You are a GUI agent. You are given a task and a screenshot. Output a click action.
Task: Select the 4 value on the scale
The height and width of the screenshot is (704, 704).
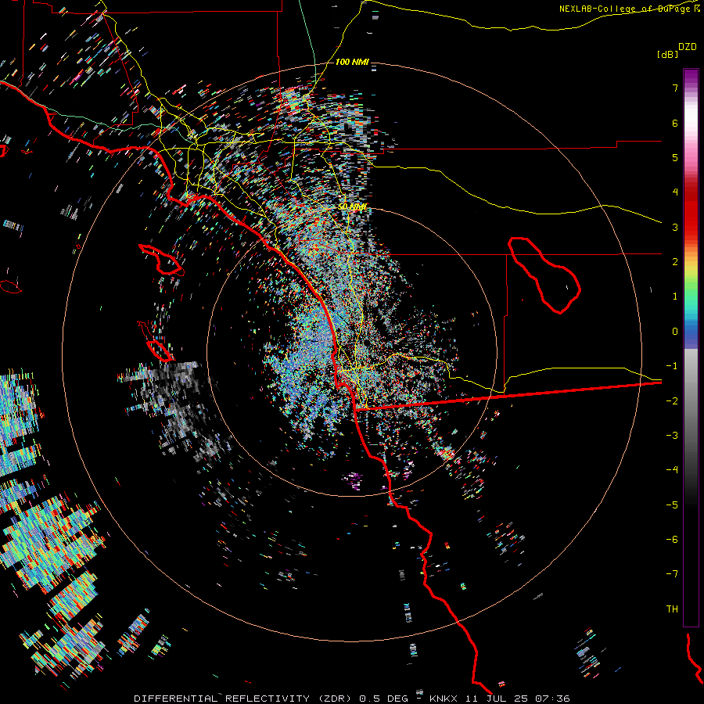coord(675,192)
